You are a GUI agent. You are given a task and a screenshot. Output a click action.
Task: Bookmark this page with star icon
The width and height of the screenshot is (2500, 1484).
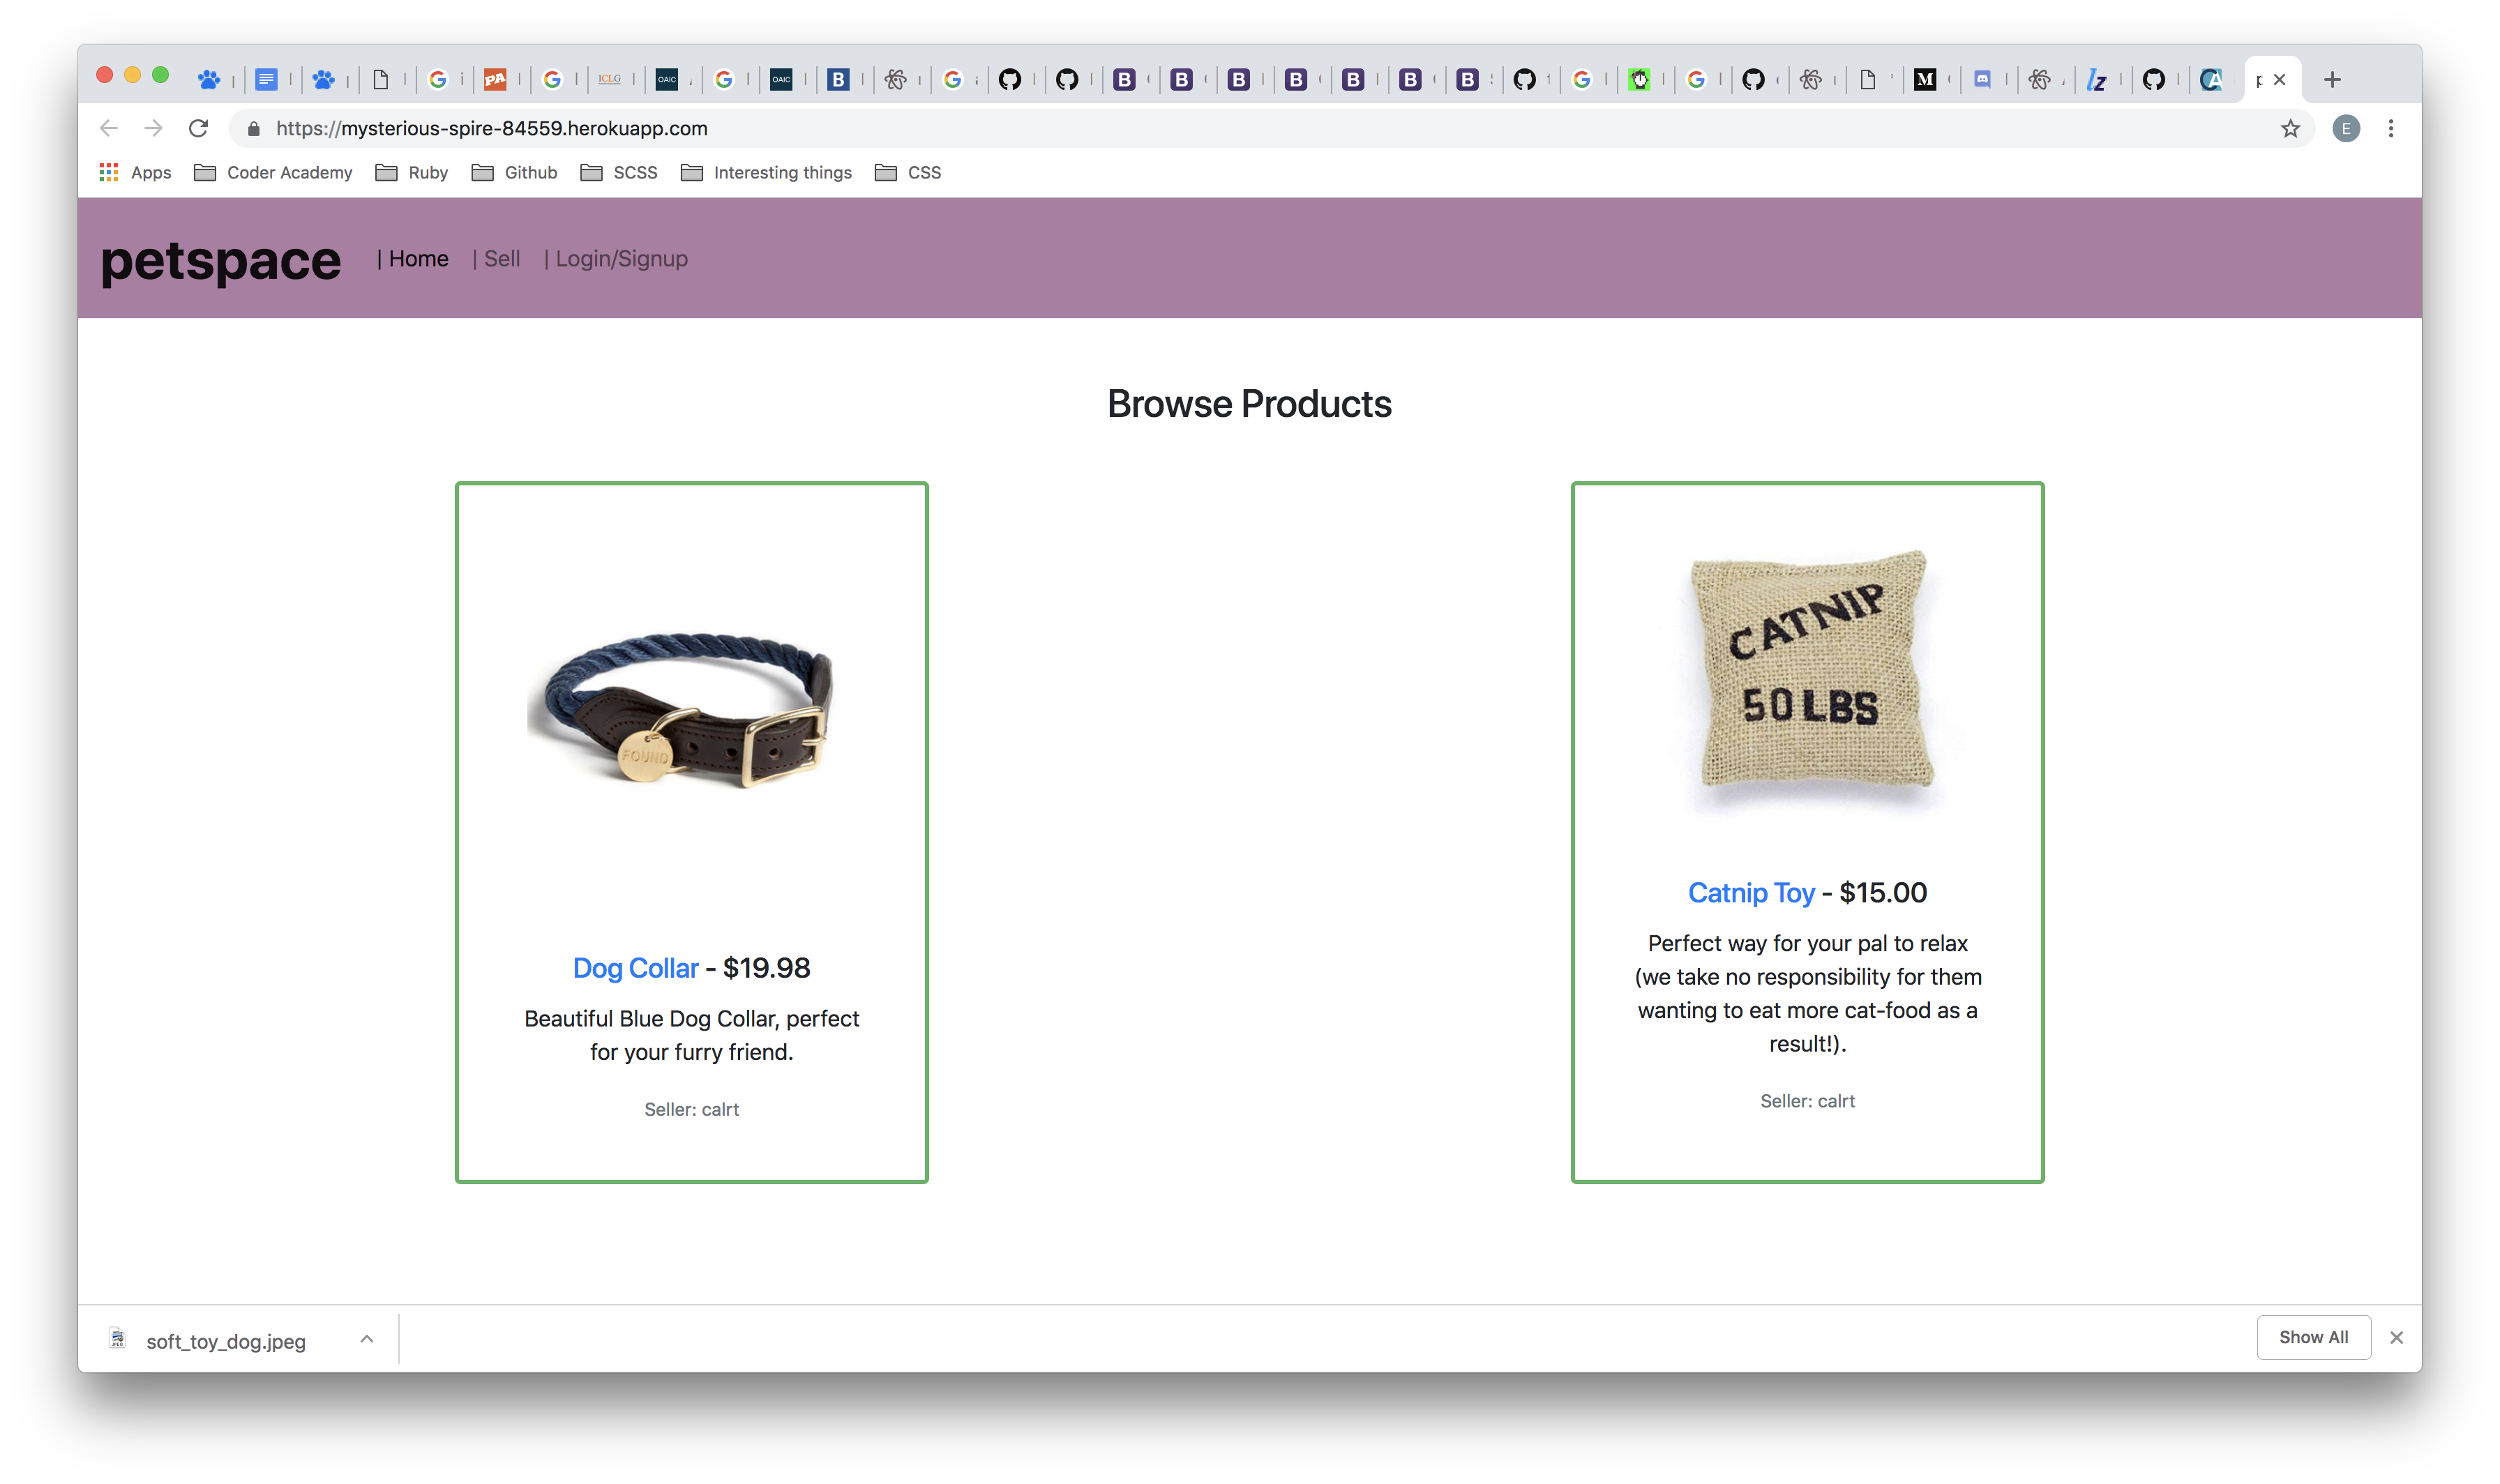click(2289, 128)
